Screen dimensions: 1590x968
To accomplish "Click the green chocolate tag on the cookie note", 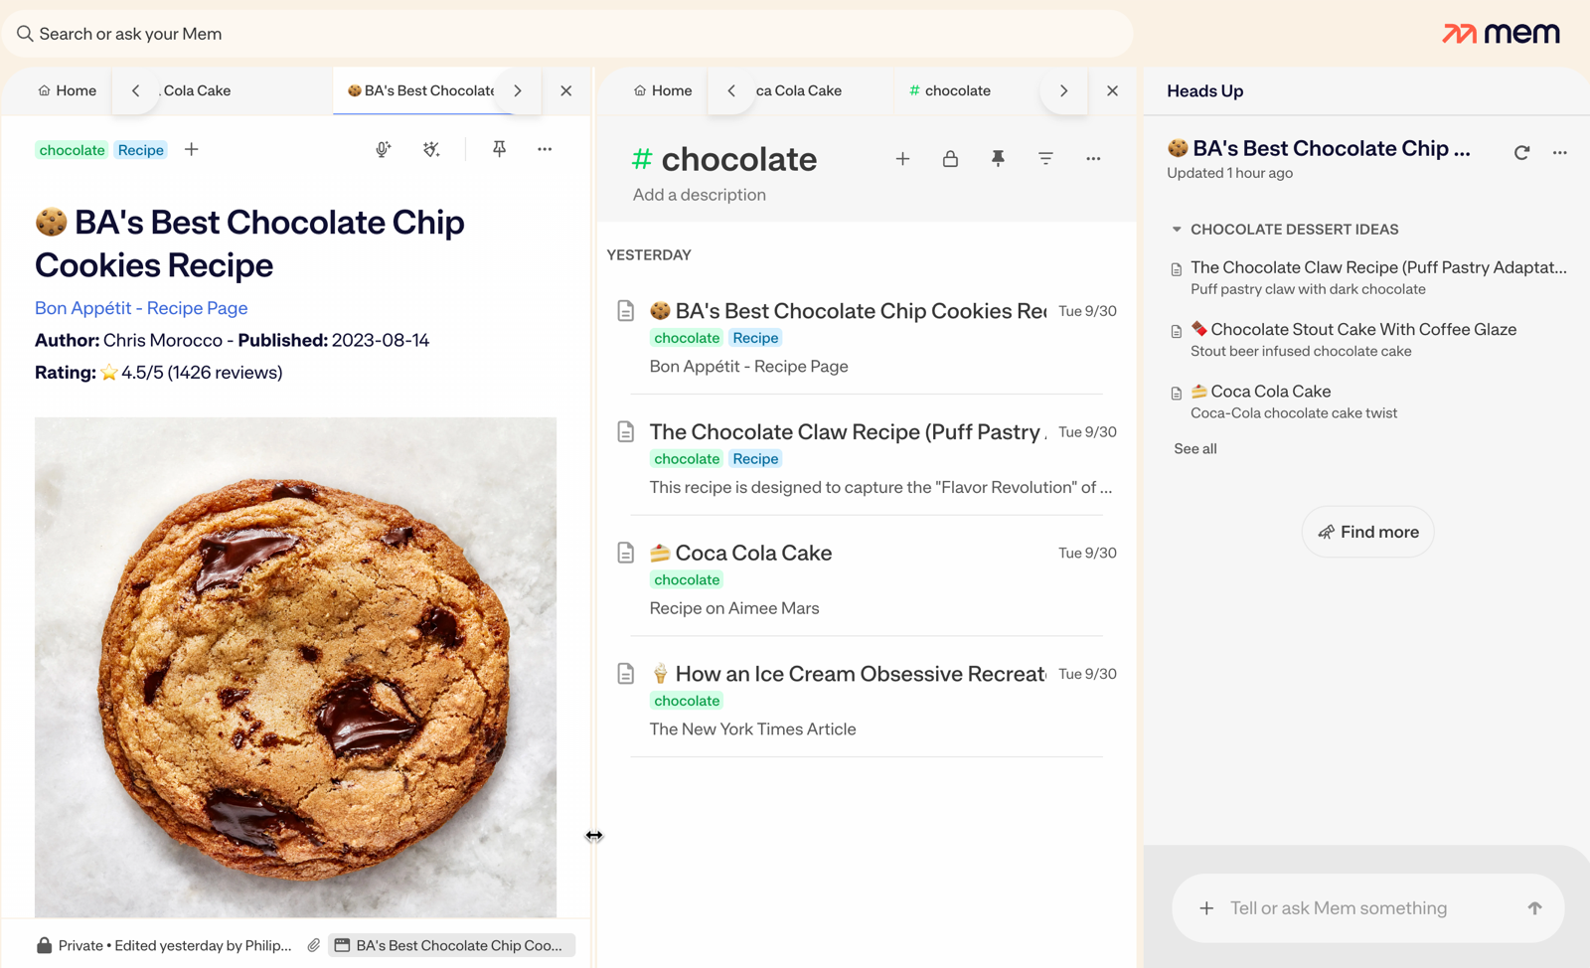I will (x=72, y=150).
